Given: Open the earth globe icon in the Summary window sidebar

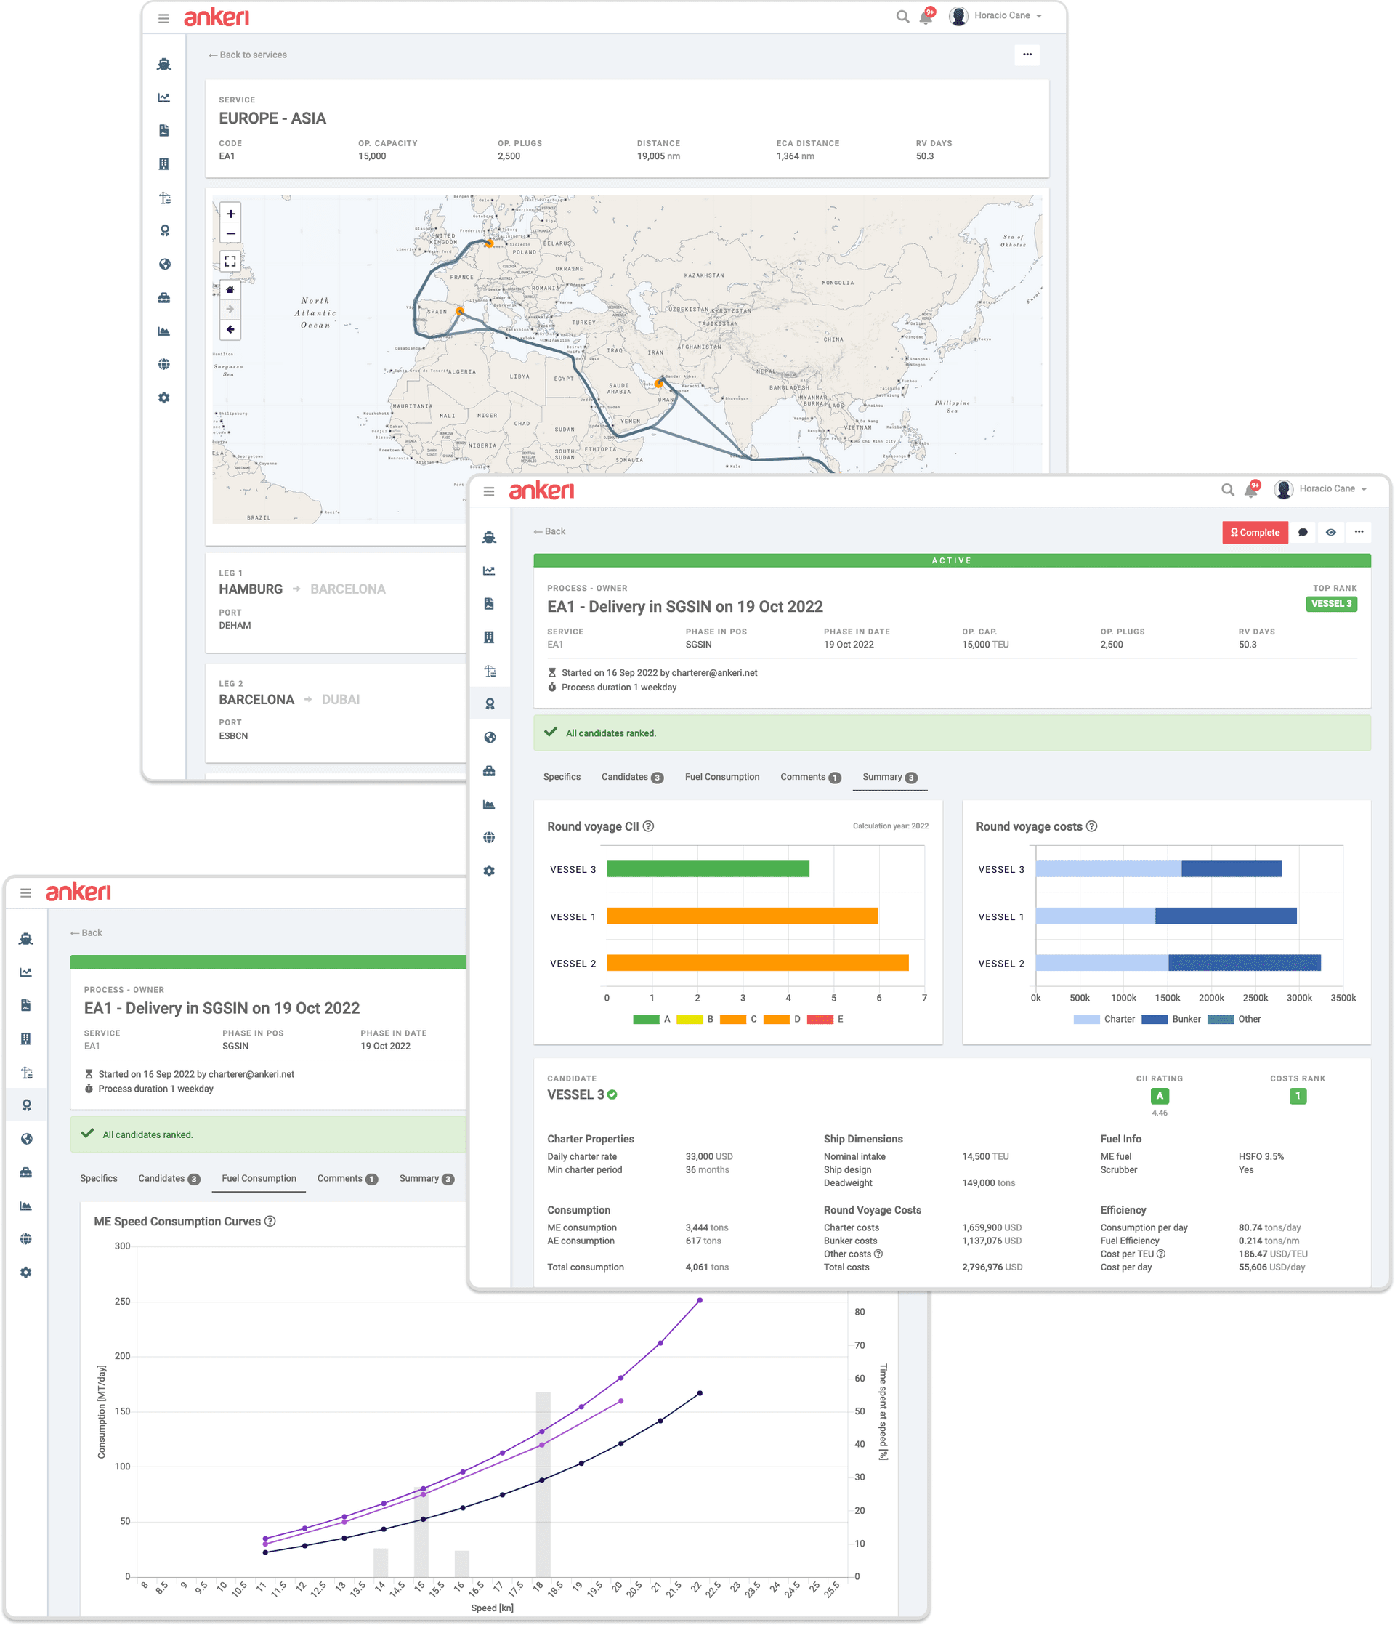Looking at the screenshot, I should coord(489,737).
